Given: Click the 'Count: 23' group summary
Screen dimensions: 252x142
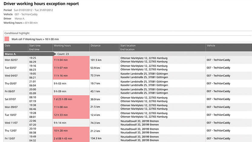Looking at the screenshot, I should pos(63,54).
